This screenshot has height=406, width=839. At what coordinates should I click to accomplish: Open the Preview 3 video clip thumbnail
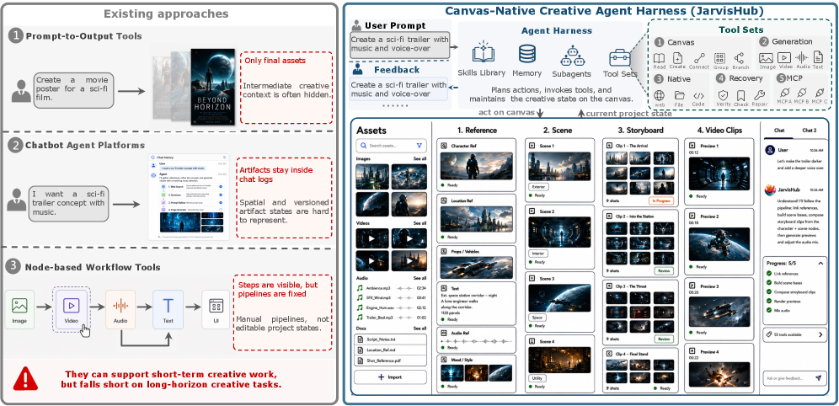[719, 312]
